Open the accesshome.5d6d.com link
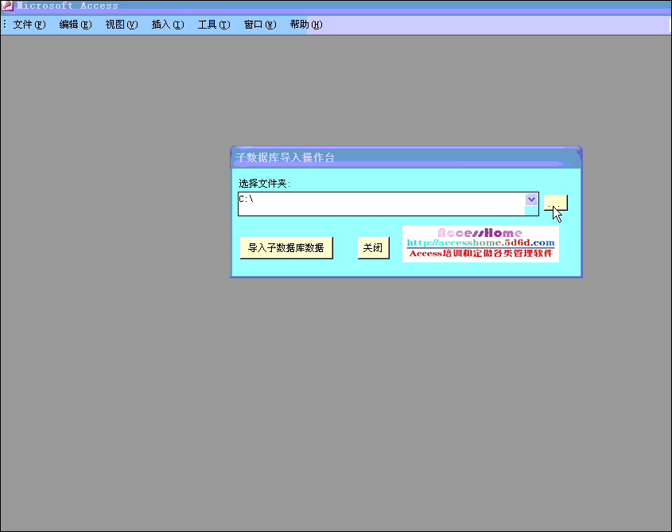The width and height of the screenshot is (672, 532). coord(480,243)
